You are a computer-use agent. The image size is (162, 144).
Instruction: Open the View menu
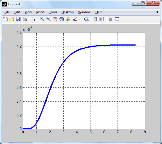point(28,12)
